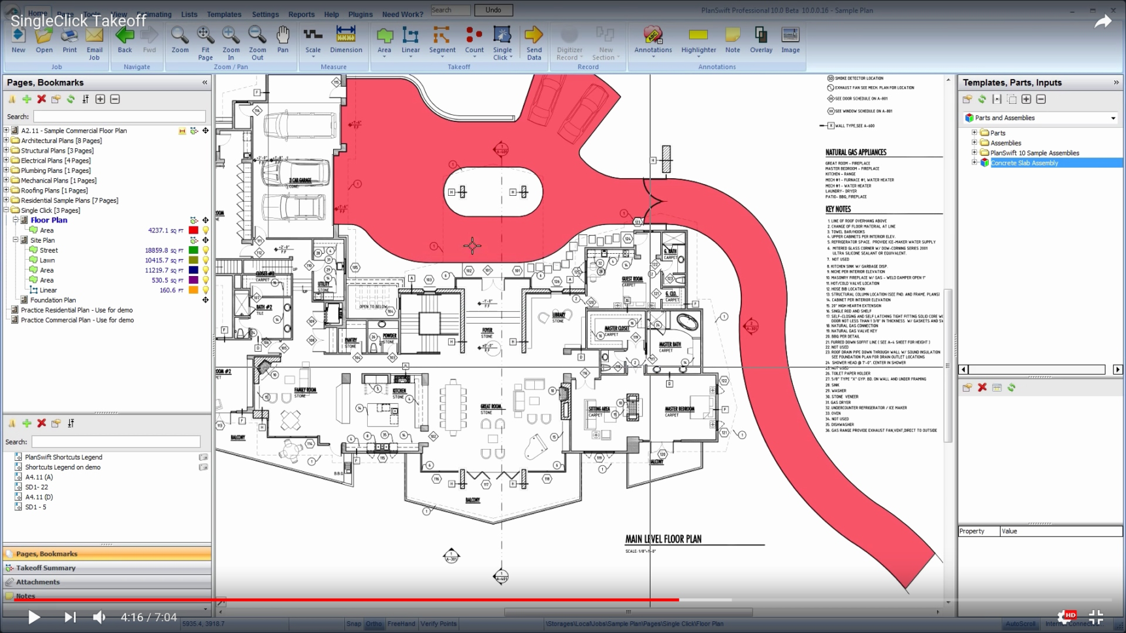The height and width of the screenshot is (633, 1126).
Task: Open the Parts and Assemblies dropdown
Action: tap(1114, 118)
